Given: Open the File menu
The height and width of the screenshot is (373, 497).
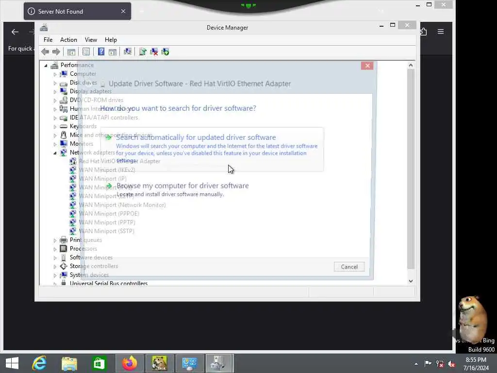Looking at the screenshot, I should click(x=48, y=40).
